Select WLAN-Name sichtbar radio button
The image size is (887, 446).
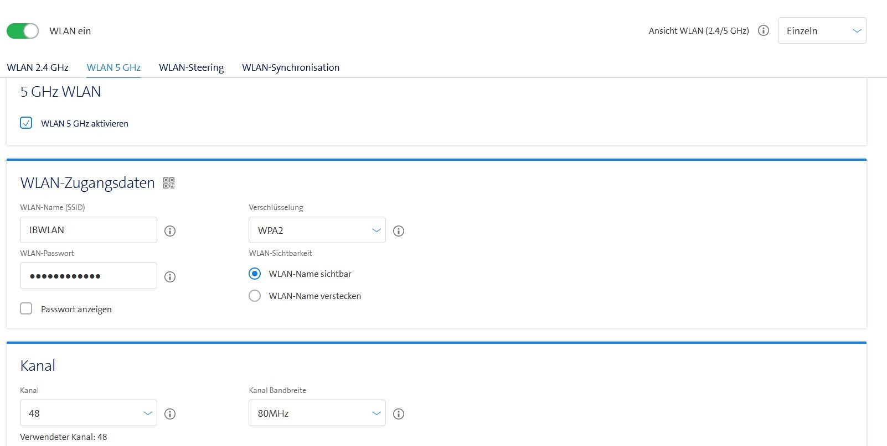coord(255,274)
